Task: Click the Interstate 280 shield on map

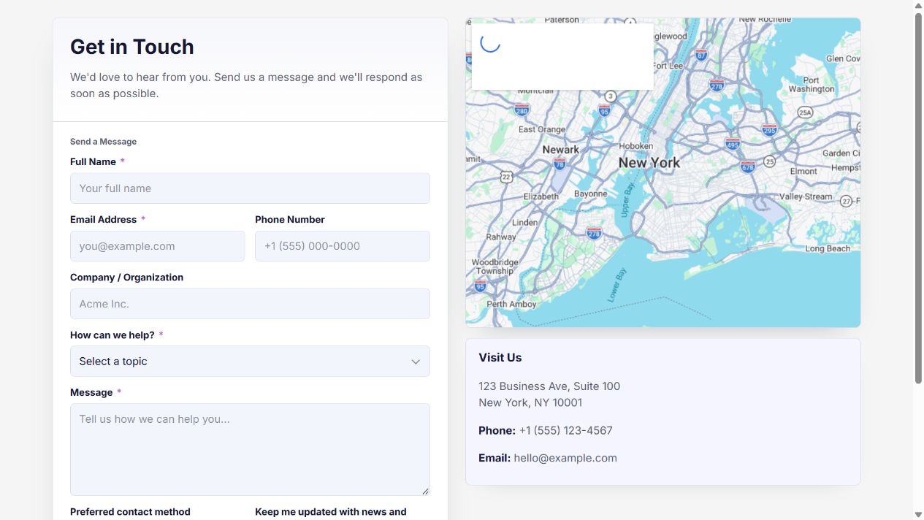Action: (522, 110)
